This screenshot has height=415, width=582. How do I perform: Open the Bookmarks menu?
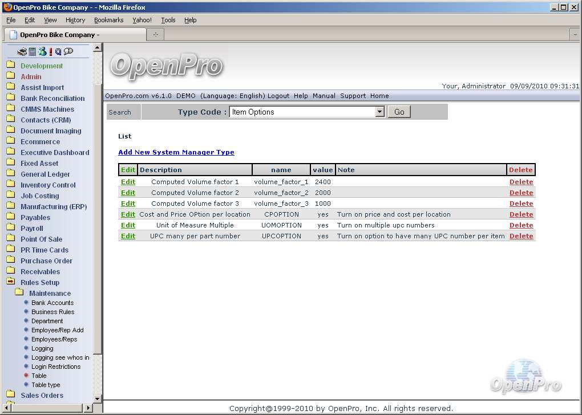click(108, 20)
